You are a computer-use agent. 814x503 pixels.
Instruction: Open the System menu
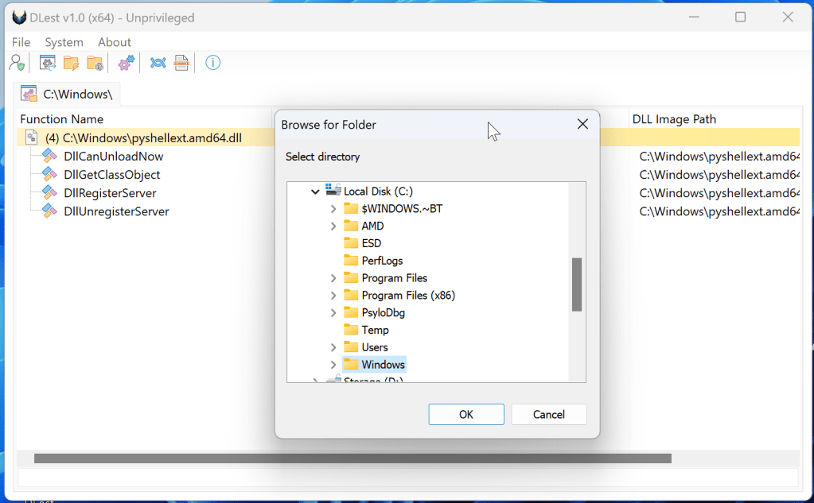pyautogui.click(x=64, y=42)
